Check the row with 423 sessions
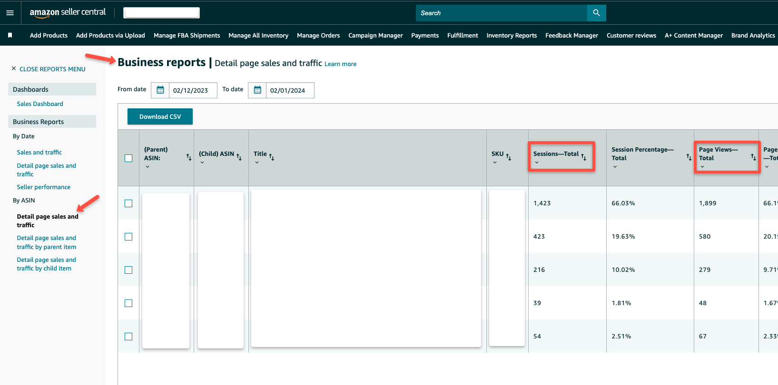 (128, 237)
